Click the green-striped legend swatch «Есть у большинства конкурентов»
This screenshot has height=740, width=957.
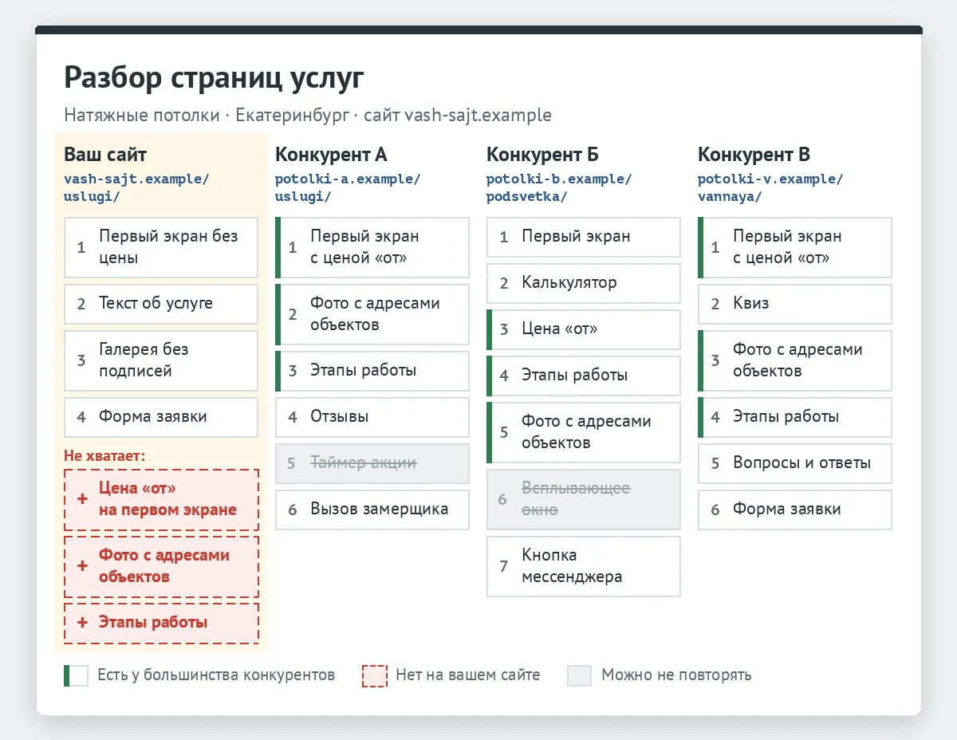point(77,675)
